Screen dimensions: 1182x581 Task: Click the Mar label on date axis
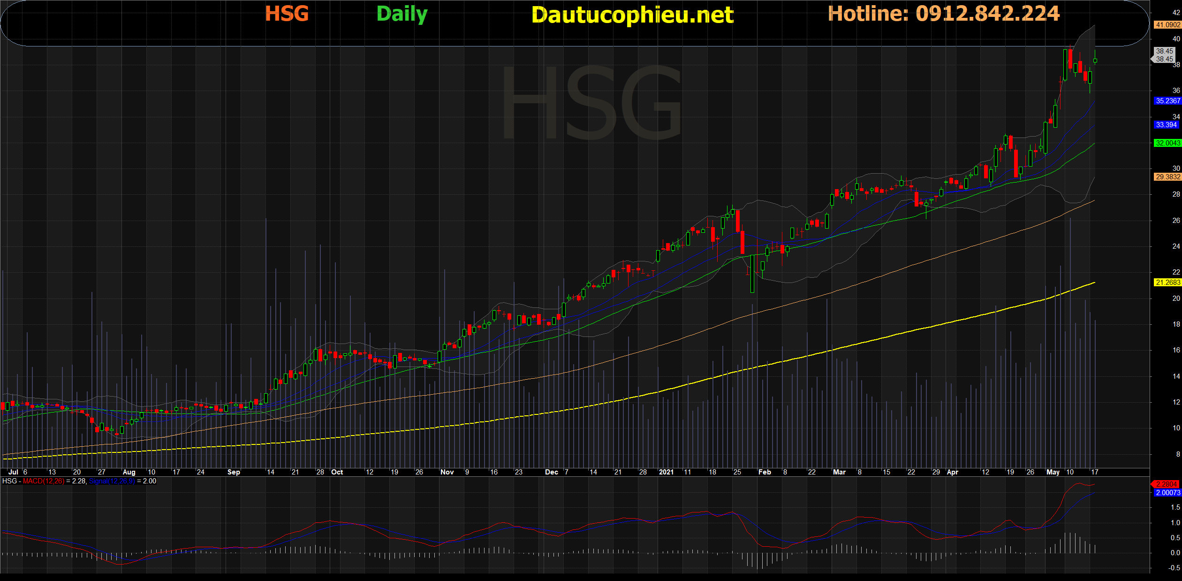[839, 472]
